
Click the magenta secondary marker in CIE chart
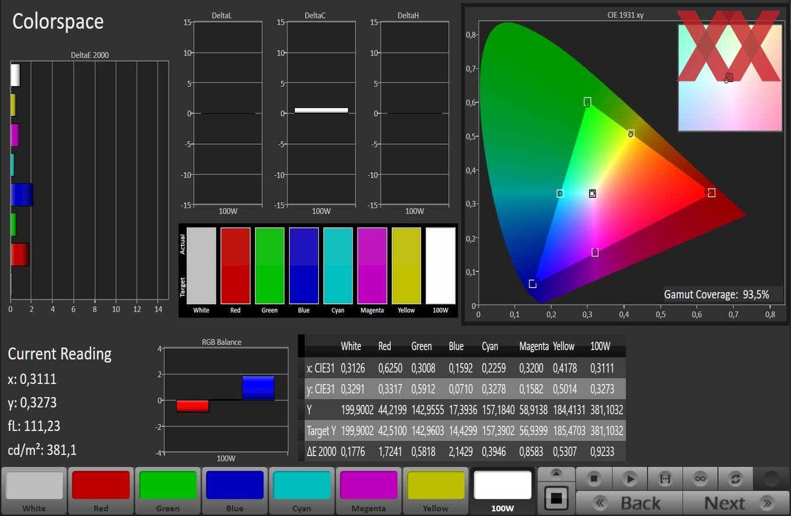[x=595, y=252]
